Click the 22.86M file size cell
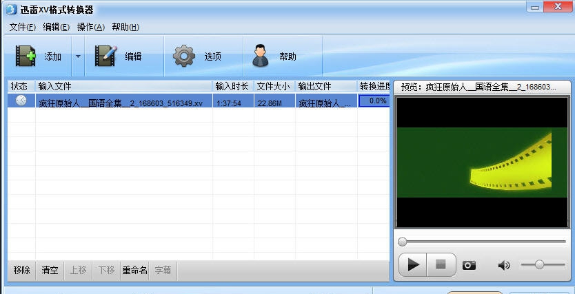The height and width of the screenshot is (294, 575). tap(270, 103)
